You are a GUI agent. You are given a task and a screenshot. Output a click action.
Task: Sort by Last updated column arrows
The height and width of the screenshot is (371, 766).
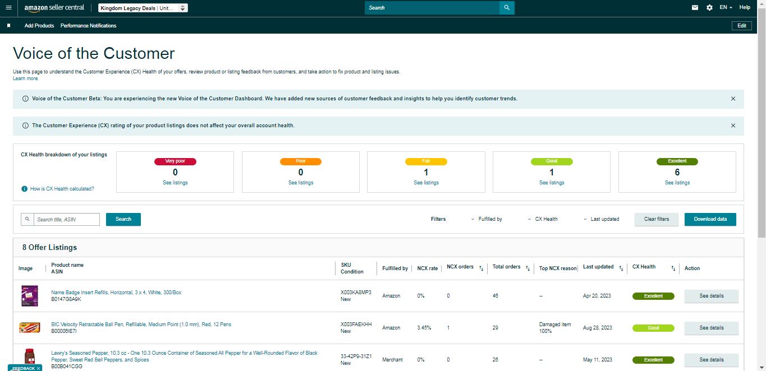point(621,268)
